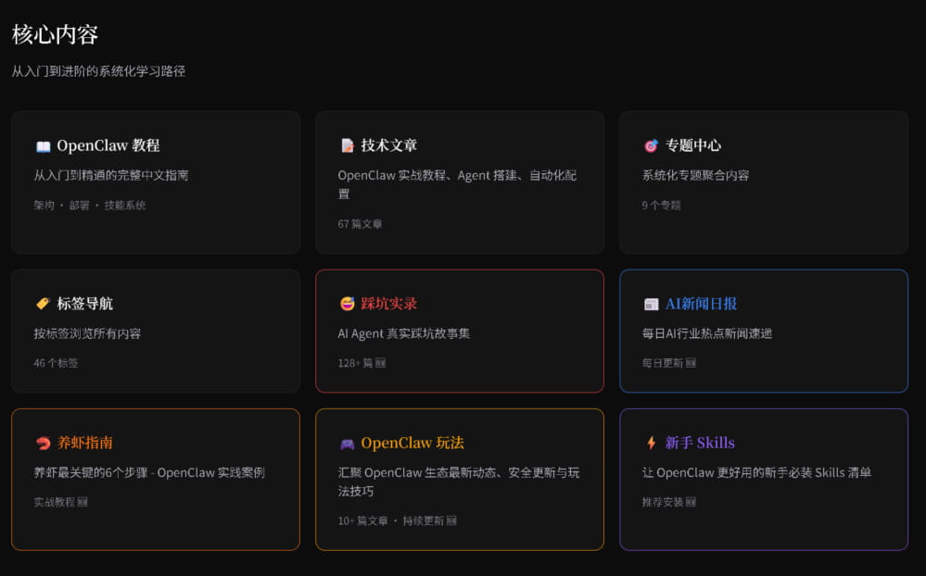Click the text 10+ 篇文章 · 持续更新
The width and height of the screenshot is (926, 576).
[x=391, y=521]
